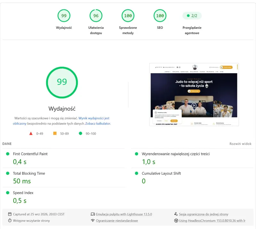The image size is (256, 229).
Task: Click the network icon beside Ograniczanie niestandardowe
Action: pyautogui.click(x=93, y=220)
